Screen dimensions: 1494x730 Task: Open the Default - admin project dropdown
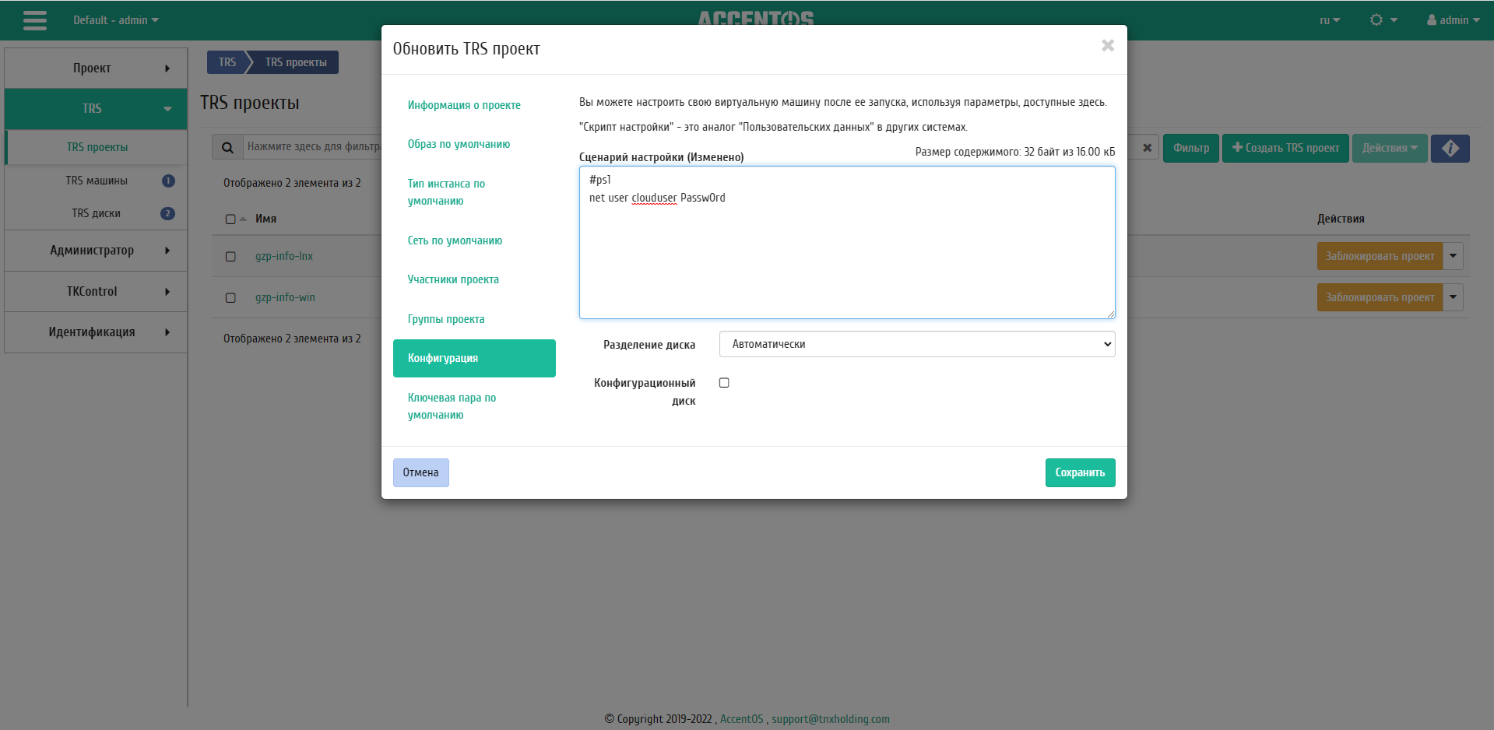(x=116, y=20)
